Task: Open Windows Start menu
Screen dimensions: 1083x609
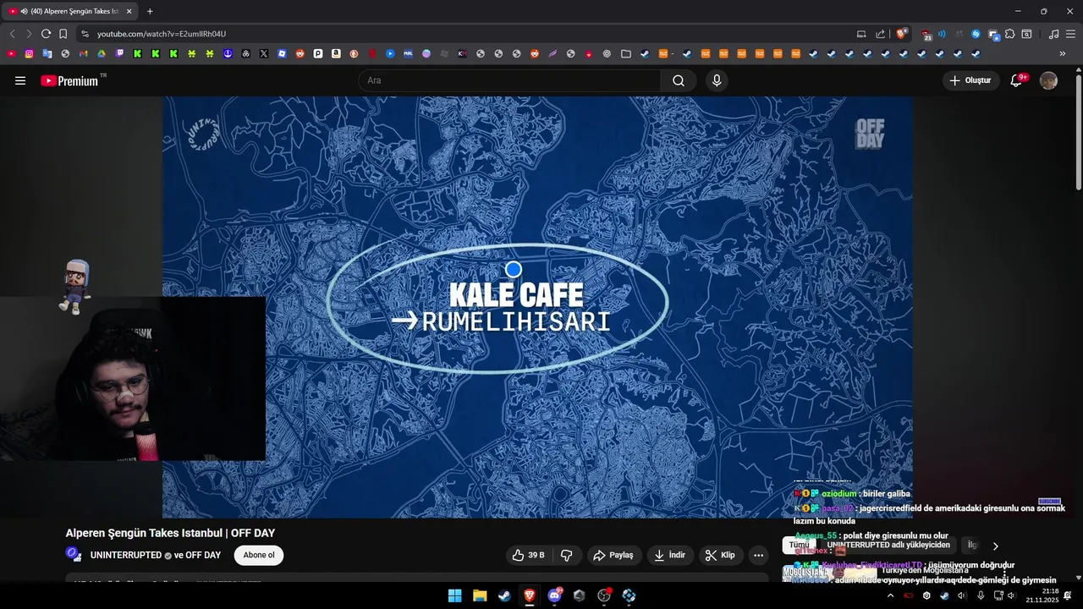Action: 455,595
